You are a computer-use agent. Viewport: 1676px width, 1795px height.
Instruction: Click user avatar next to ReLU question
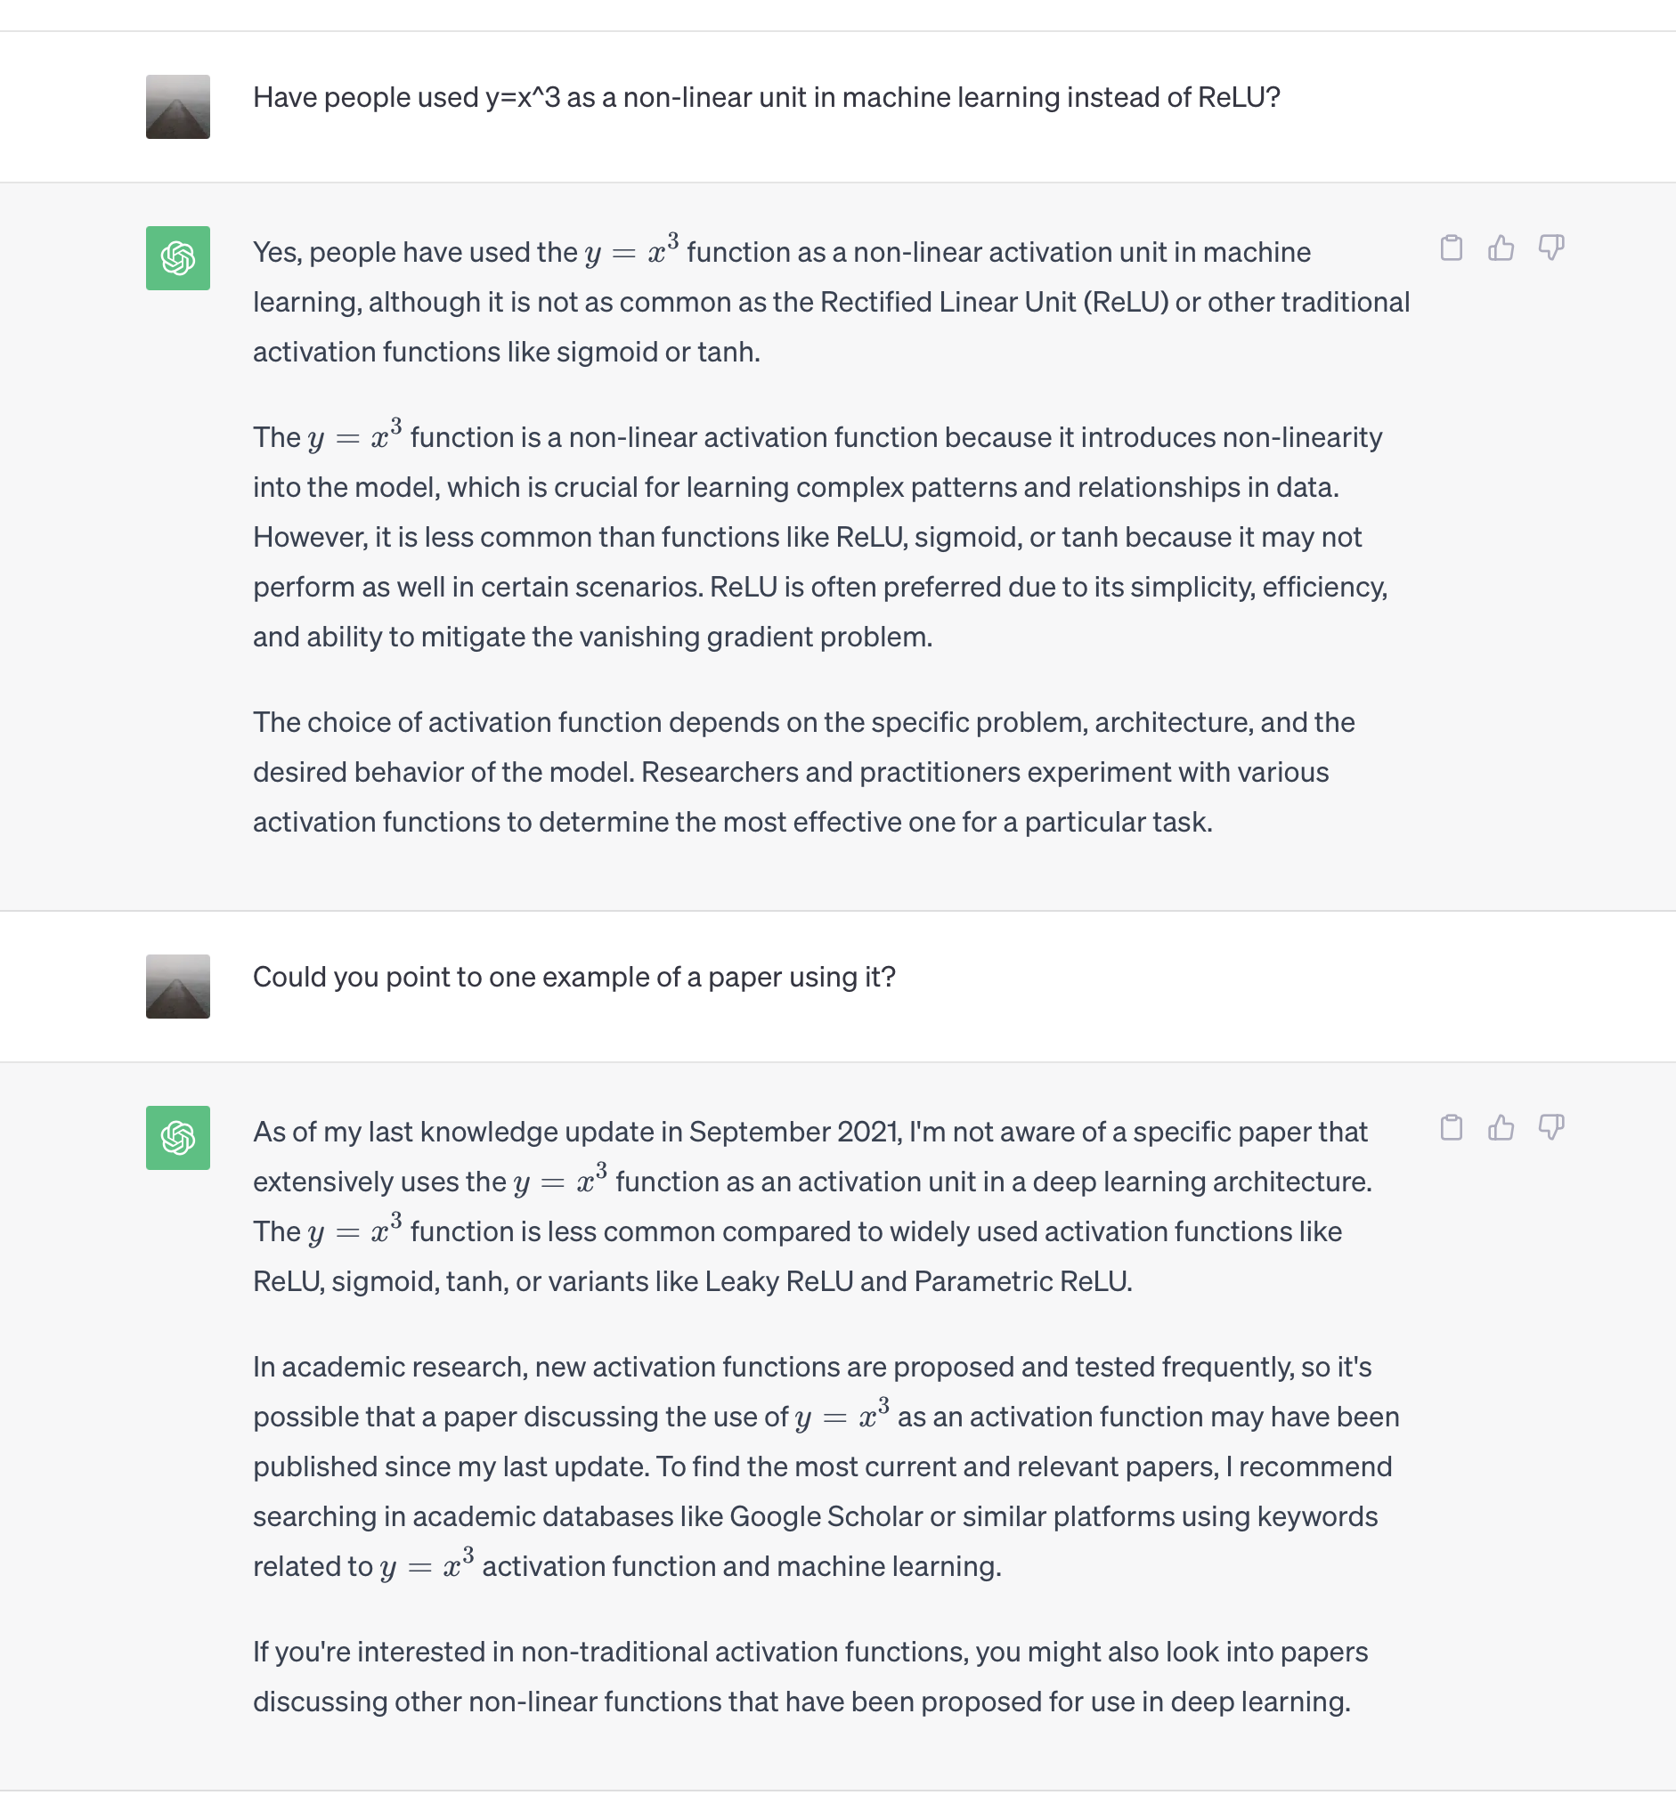[x=178, y=107]
